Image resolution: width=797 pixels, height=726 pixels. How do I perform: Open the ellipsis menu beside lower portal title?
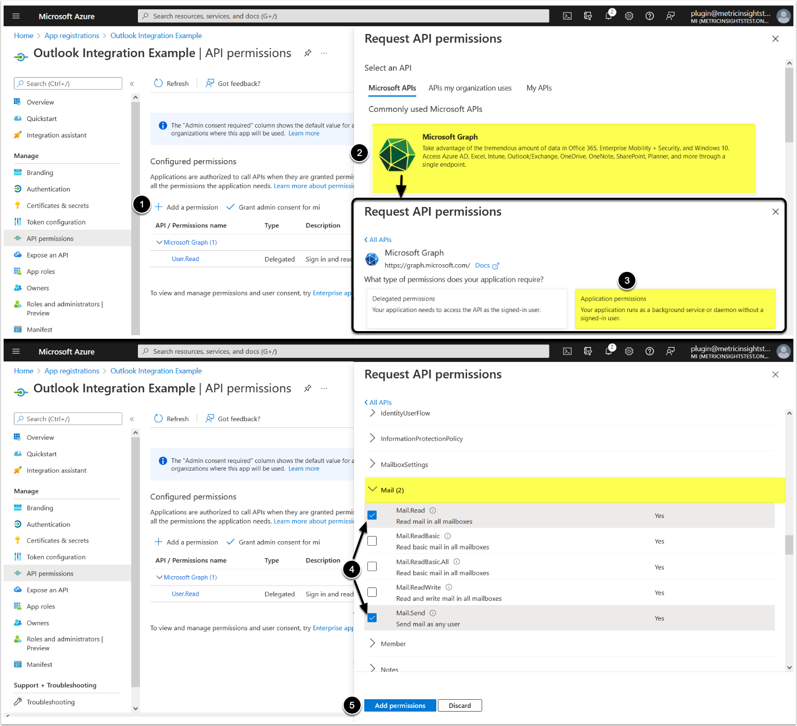(324, 388)
